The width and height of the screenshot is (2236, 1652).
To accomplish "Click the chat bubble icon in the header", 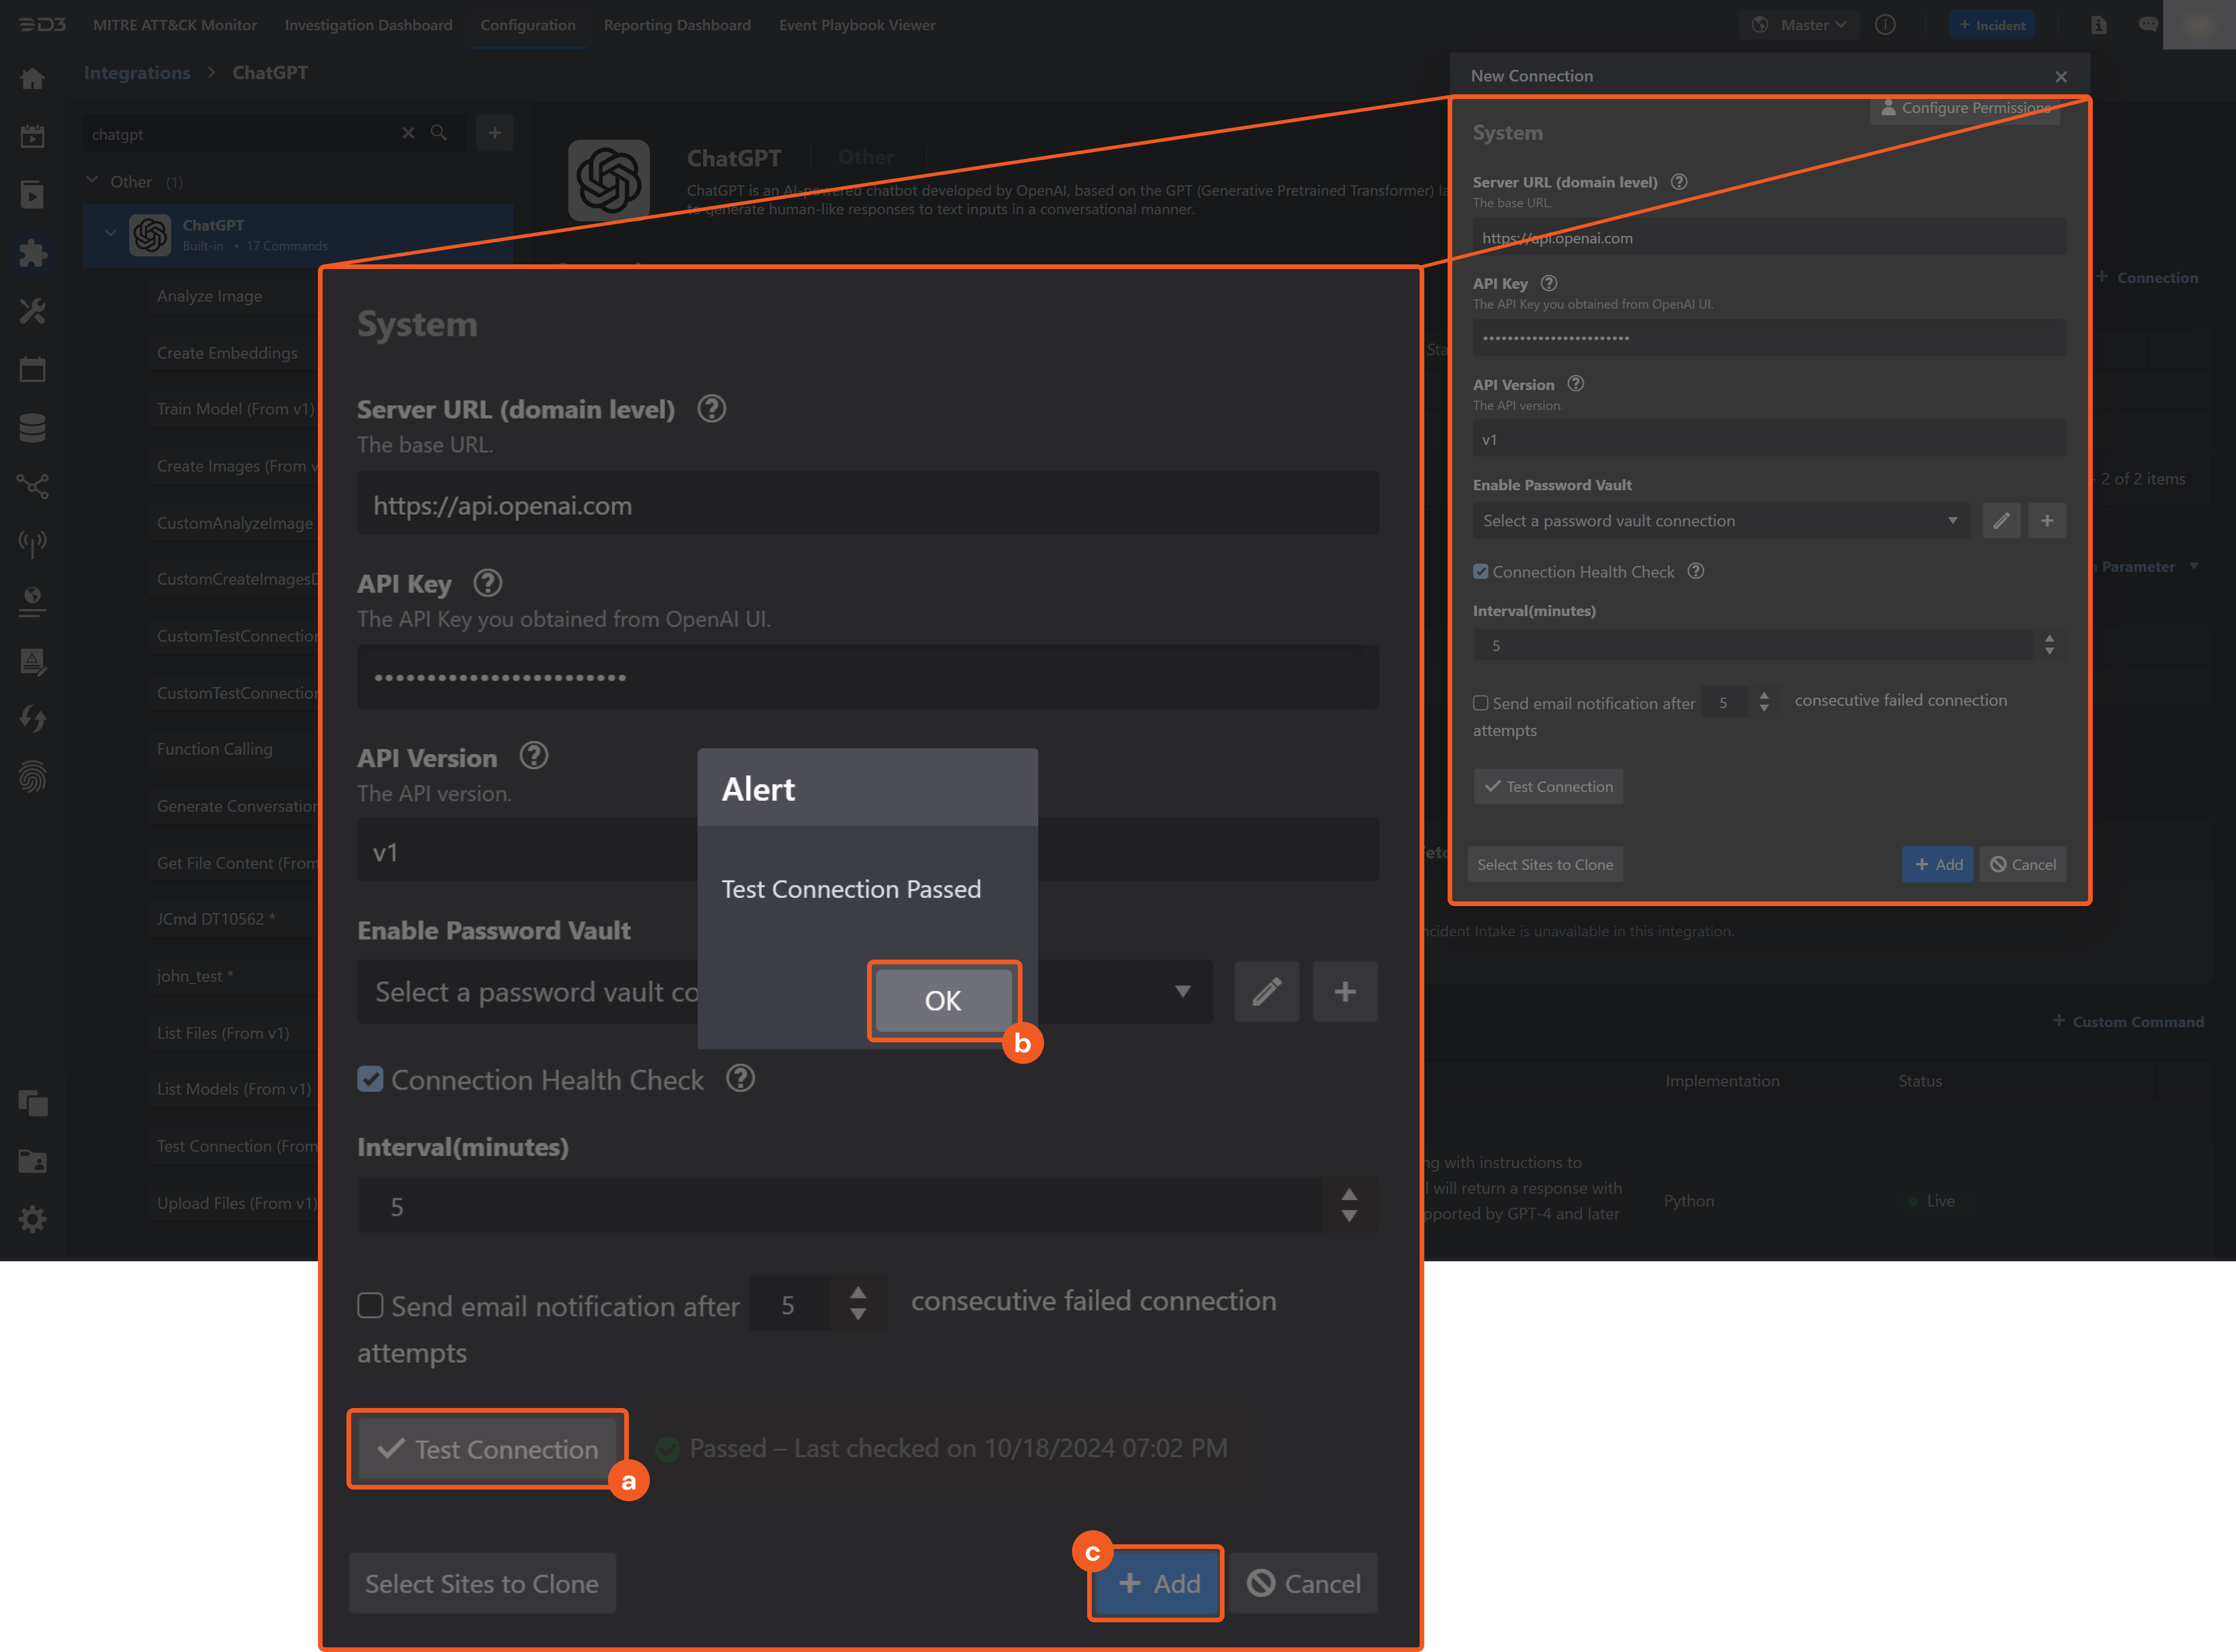I will 2148,24.
